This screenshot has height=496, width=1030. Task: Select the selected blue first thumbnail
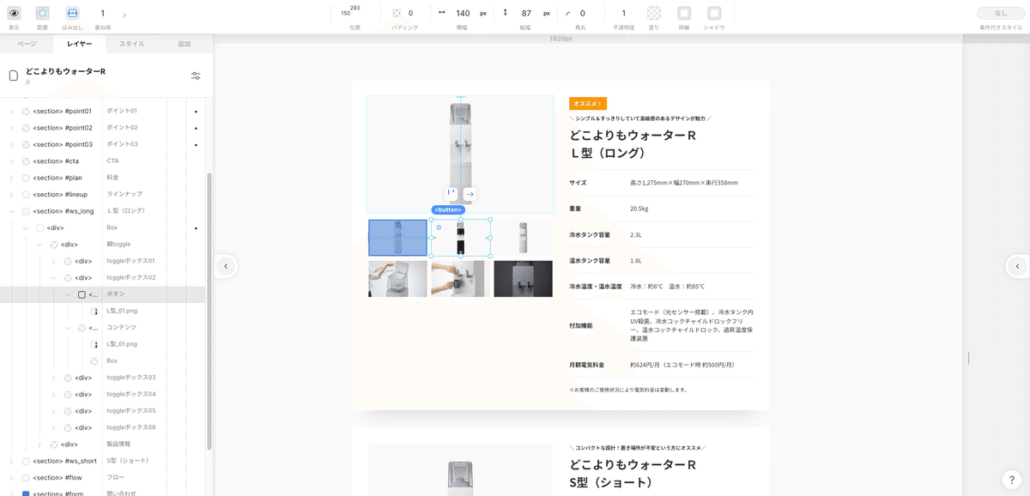397,238
